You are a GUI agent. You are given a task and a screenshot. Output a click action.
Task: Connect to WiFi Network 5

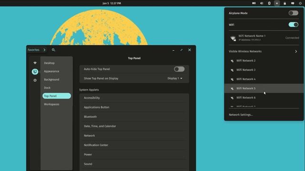[264, 88]
